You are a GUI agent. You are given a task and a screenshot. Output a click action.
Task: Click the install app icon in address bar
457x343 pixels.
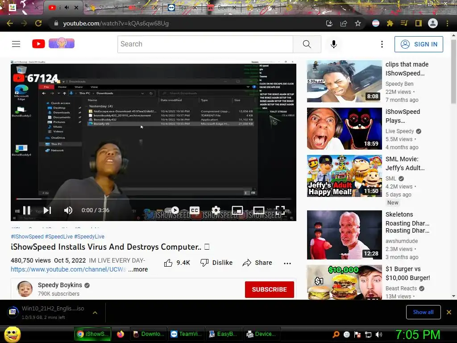point(329,23)
